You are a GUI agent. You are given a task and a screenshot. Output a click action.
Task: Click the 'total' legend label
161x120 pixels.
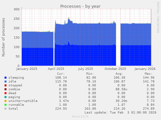tap(13, 109)
